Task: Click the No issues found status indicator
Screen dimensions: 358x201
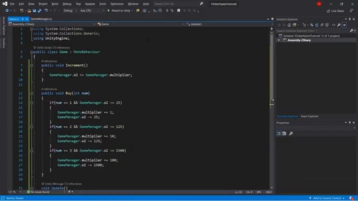Action: click(38, 192)
